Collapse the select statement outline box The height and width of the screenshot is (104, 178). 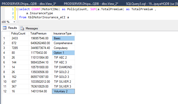point(17,9)
